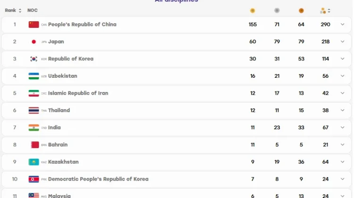354x198 pixels.
Task: Click Japan's total 218
Action: [325, 41]
